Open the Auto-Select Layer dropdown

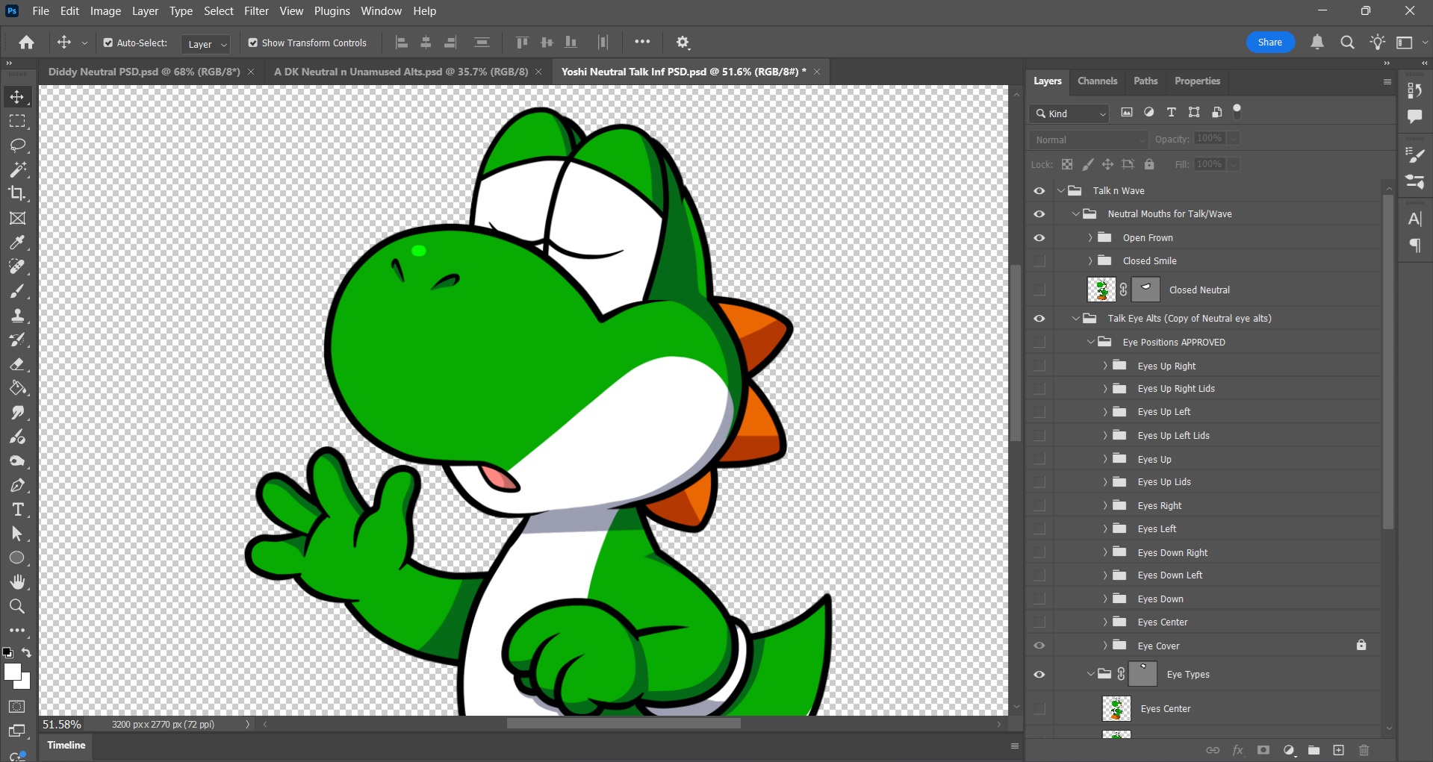tap(205, 44)
